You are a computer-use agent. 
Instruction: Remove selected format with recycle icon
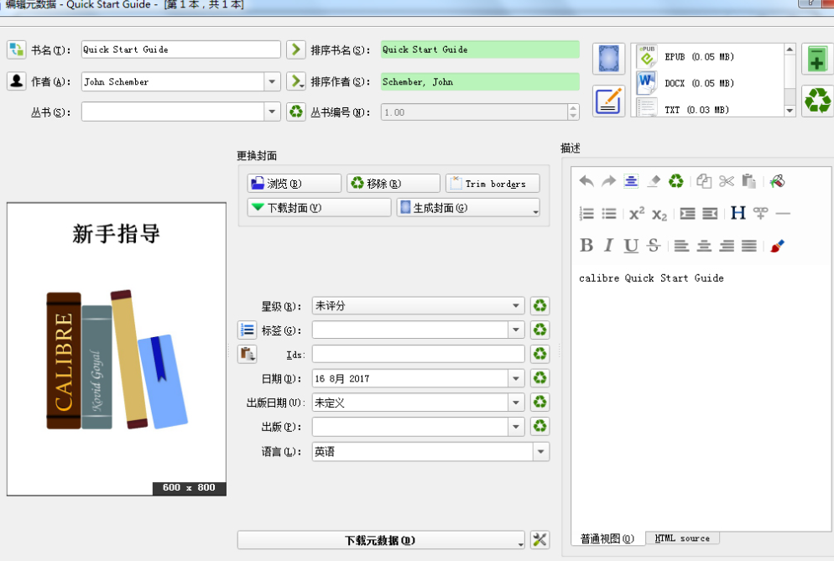tap(817, 100)
